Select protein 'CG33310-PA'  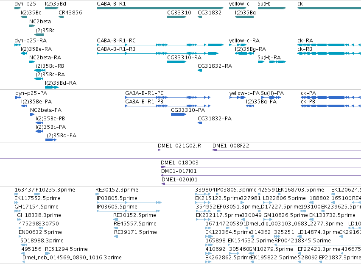coord(188,110)
